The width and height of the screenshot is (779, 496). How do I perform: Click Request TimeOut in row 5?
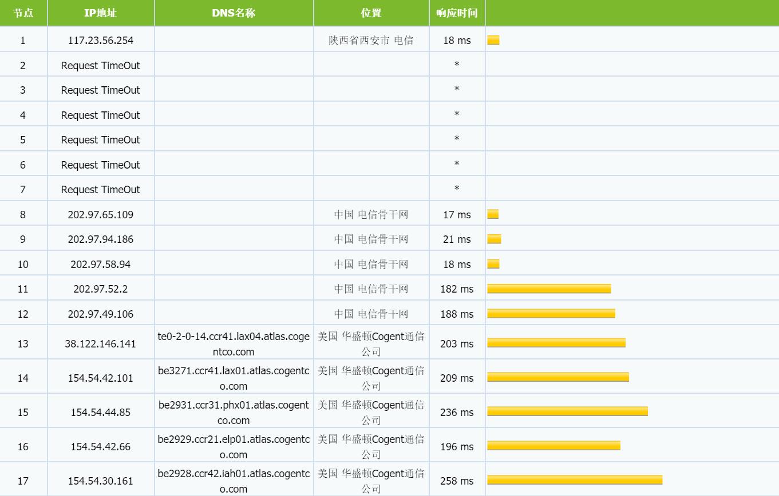[x=101, y=140]
